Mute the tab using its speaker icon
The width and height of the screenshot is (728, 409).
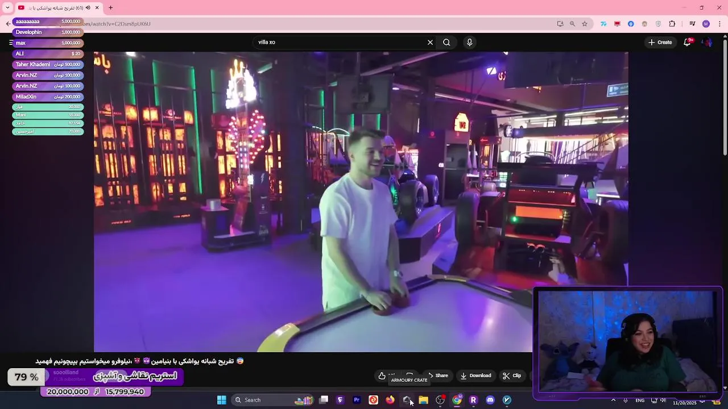88,8
